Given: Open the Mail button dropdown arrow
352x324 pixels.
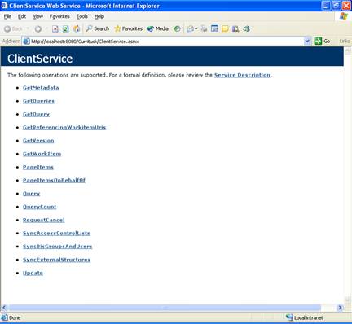Looking at the screenshot, I should click(196, 28).
